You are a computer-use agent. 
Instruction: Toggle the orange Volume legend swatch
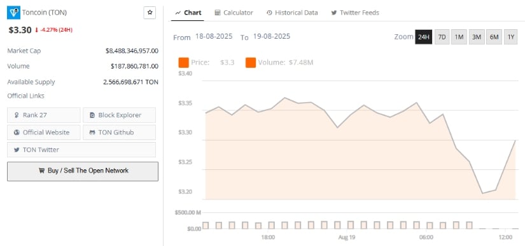[x=251, y=62]
